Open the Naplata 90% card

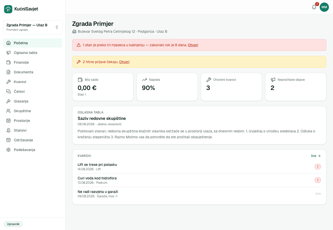tap(167, 87)
